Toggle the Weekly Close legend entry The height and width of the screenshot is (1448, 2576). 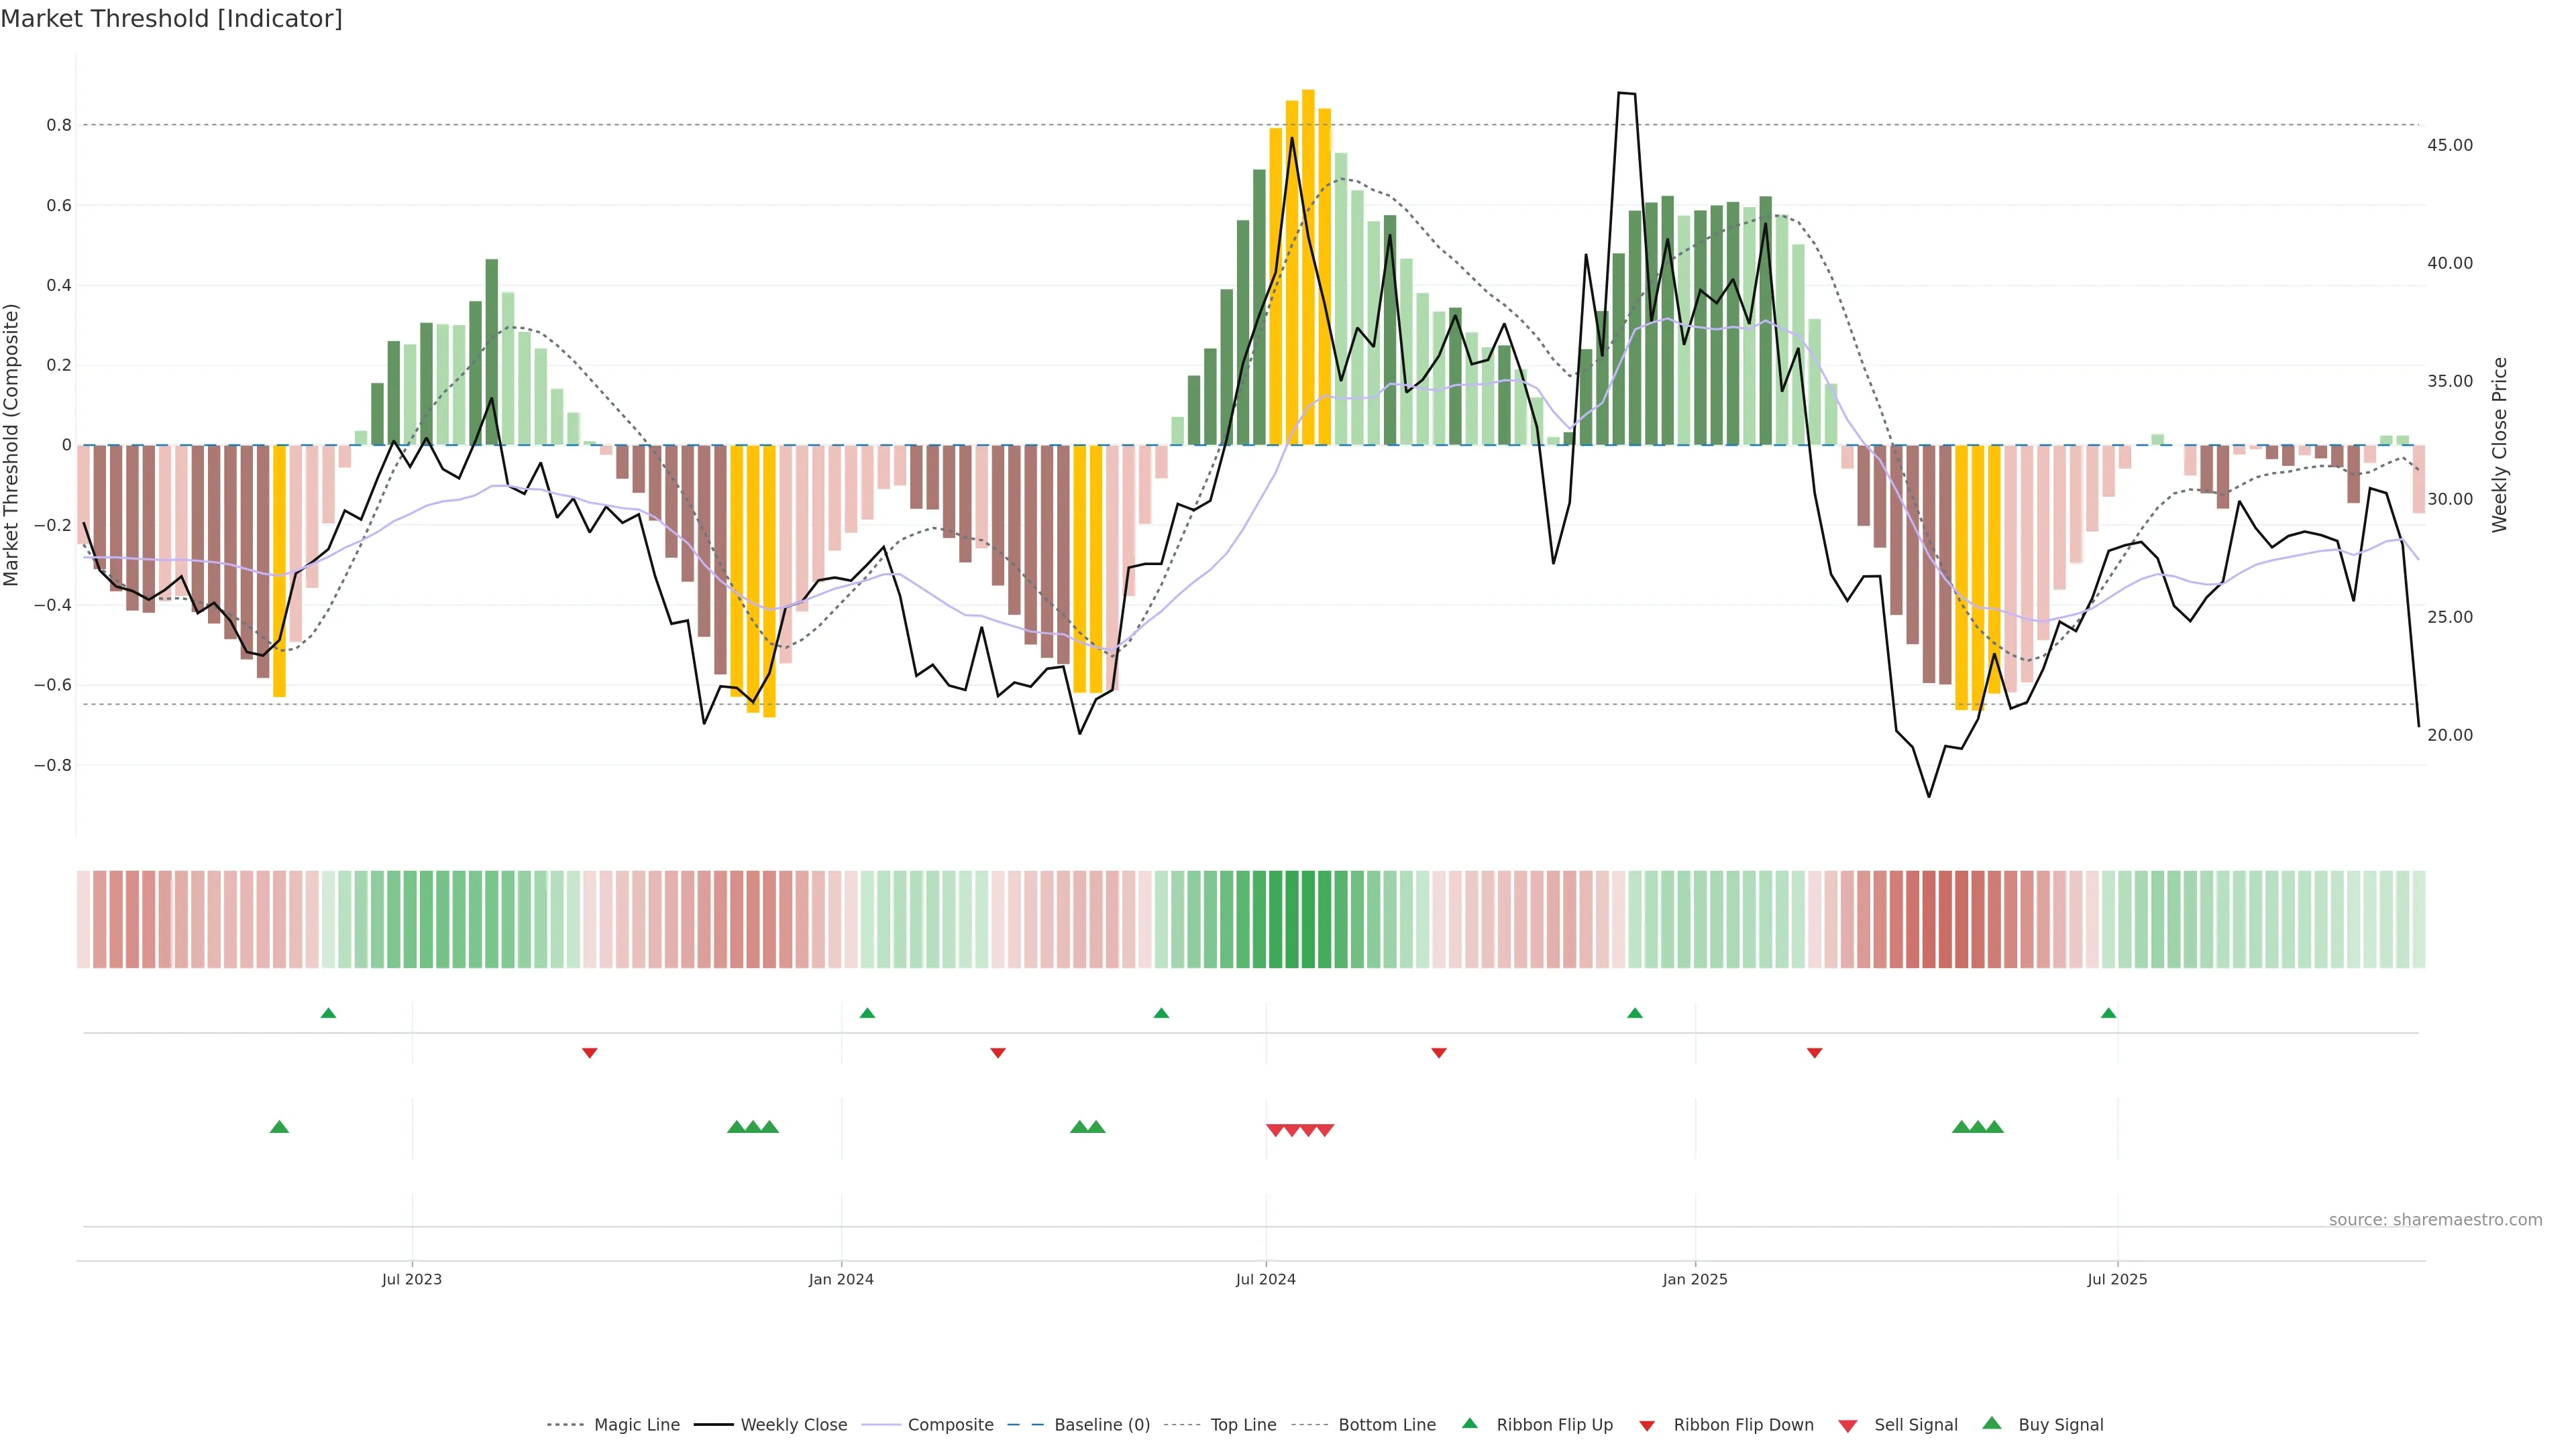(x=793, y=1424)
